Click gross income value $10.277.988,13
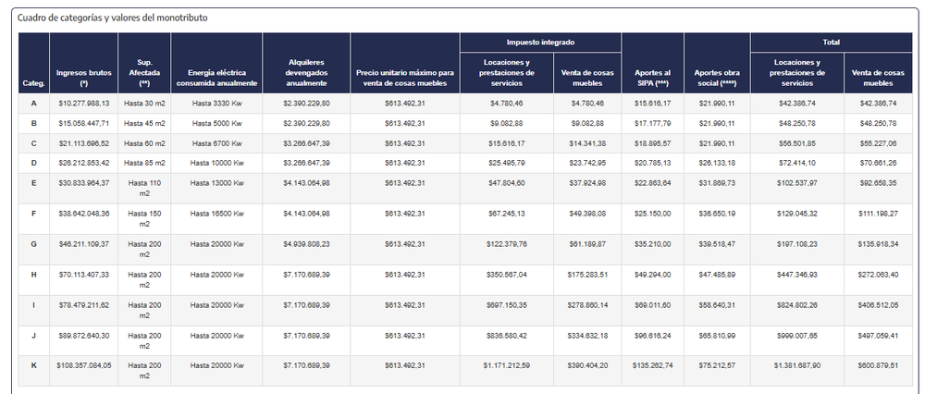This screenshot has height=394, width=925. [x=84, y=103]
